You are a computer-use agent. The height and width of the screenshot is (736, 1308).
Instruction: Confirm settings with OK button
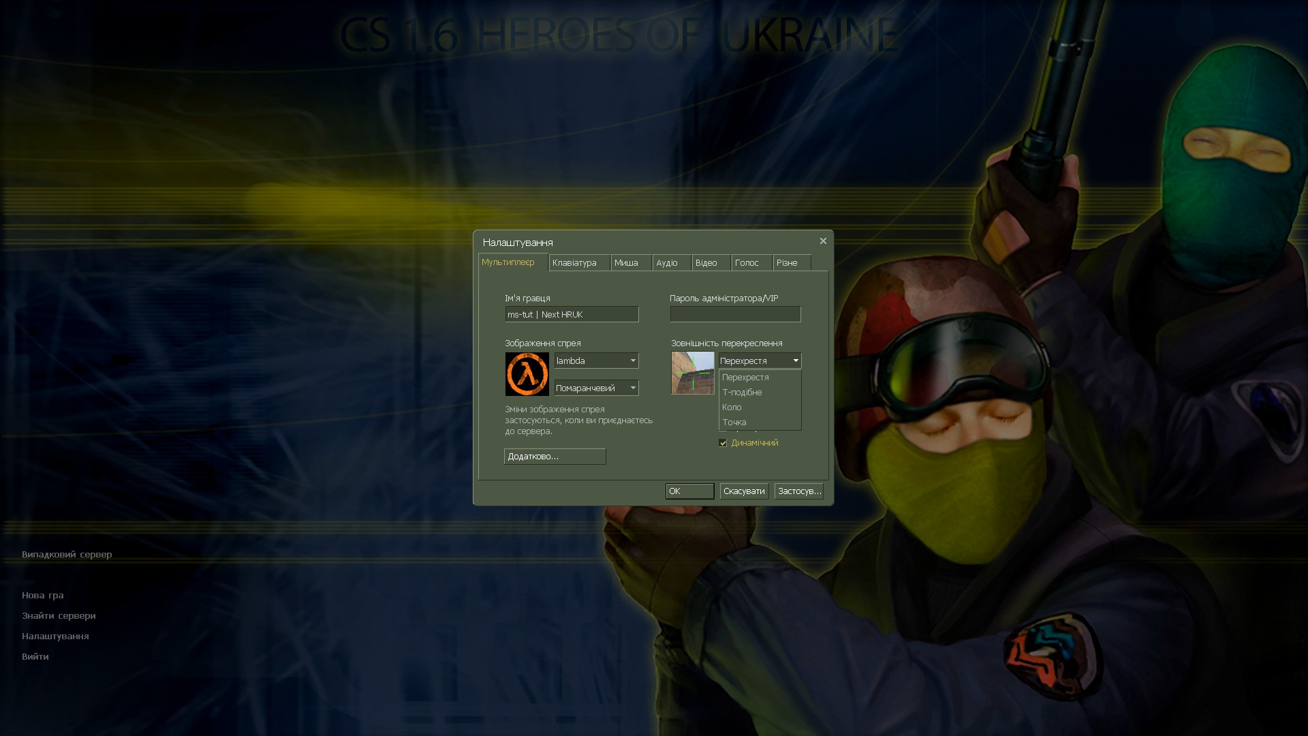[689, 491]
